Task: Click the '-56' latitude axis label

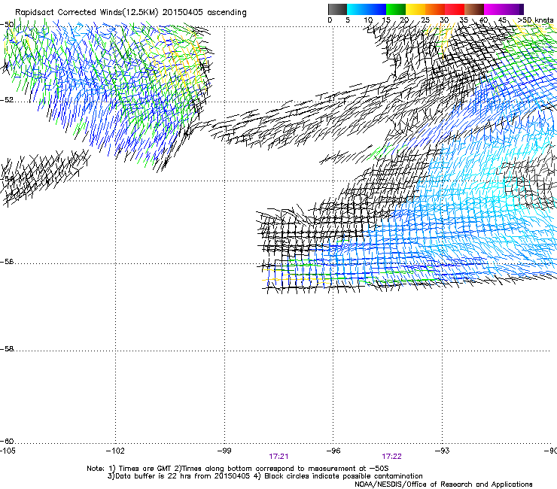Action: (7, 262)
